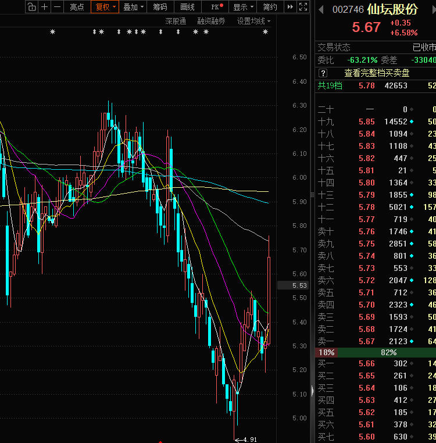This screenshot has width=436, height=443.
Task: Click the cyan diamond in 十二 row
Action: [x=412, y=207]
